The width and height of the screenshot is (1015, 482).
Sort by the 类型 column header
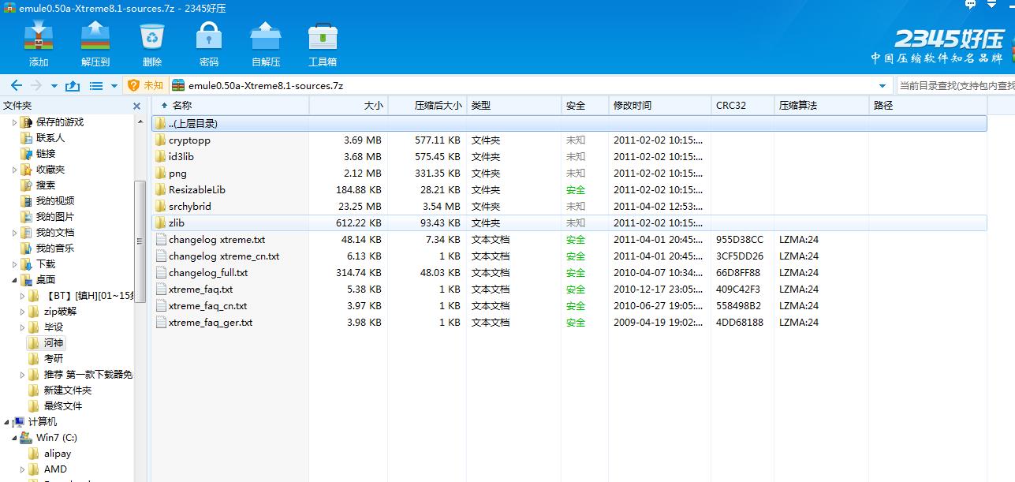(514, 106)
